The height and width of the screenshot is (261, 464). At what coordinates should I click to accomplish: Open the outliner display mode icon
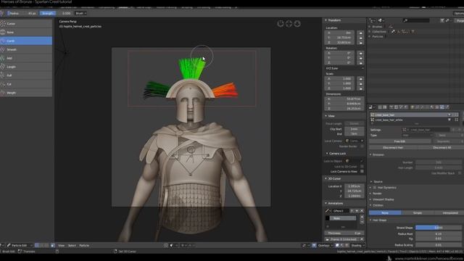[x=381, y=20]
